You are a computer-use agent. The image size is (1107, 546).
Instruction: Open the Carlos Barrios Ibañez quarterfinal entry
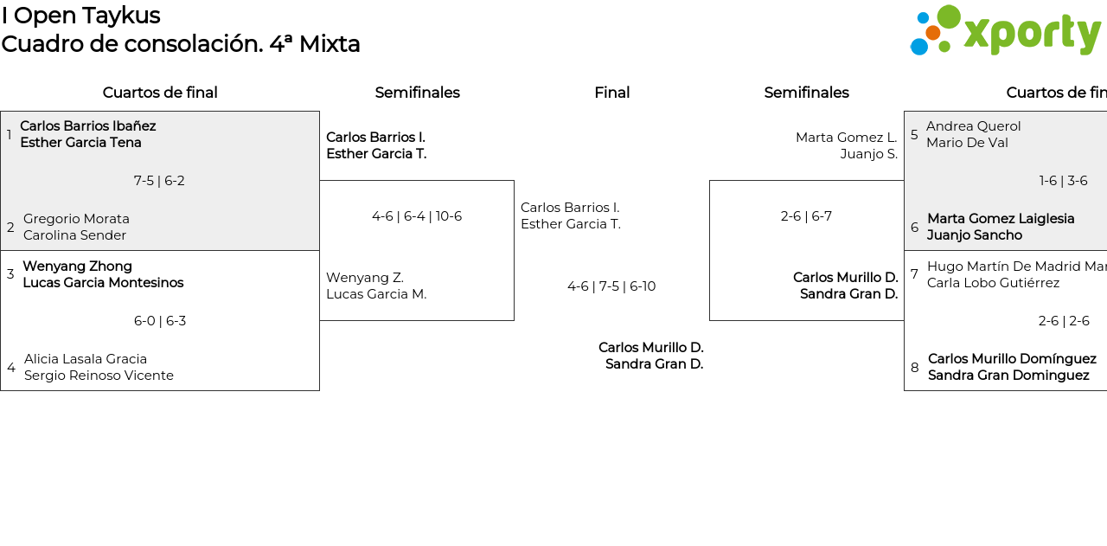[x=87, y=134]
